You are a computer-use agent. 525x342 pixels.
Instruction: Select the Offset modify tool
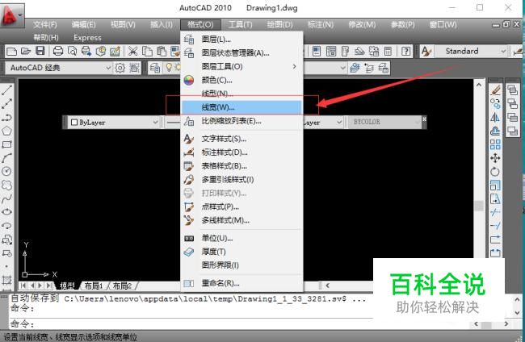point(495,131)
